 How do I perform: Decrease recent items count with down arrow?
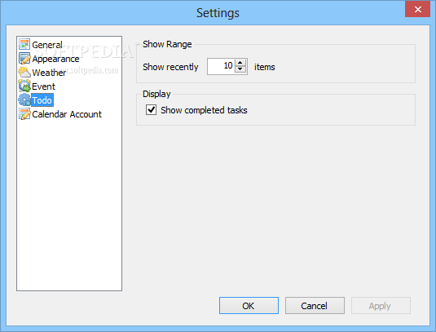[240, 69]
